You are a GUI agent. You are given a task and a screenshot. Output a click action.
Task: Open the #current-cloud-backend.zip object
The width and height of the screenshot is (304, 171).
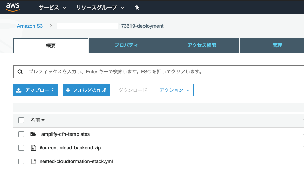[x=70, y=148]
